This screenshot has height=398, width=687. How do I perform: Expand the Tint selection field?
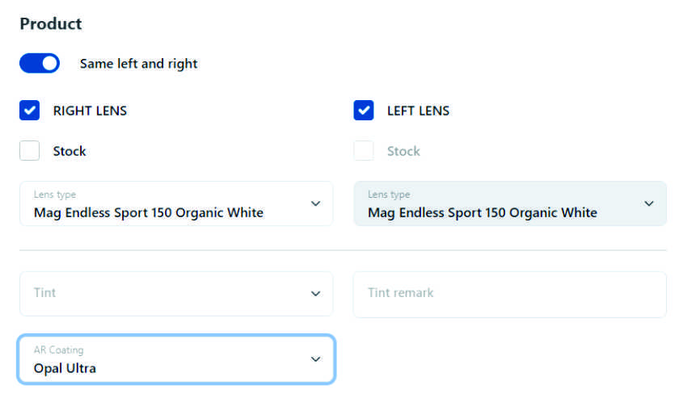[x=162, y=293]
